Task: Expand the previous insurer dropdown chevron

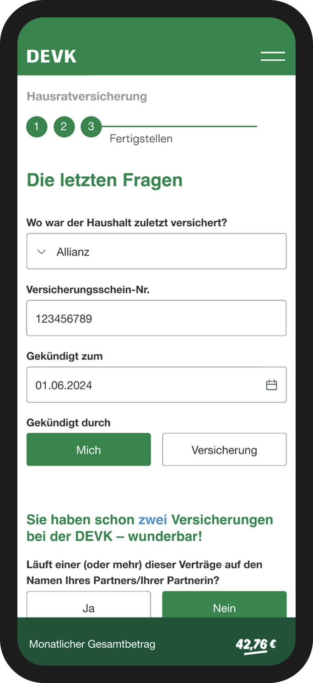Action: click(42, 252)
